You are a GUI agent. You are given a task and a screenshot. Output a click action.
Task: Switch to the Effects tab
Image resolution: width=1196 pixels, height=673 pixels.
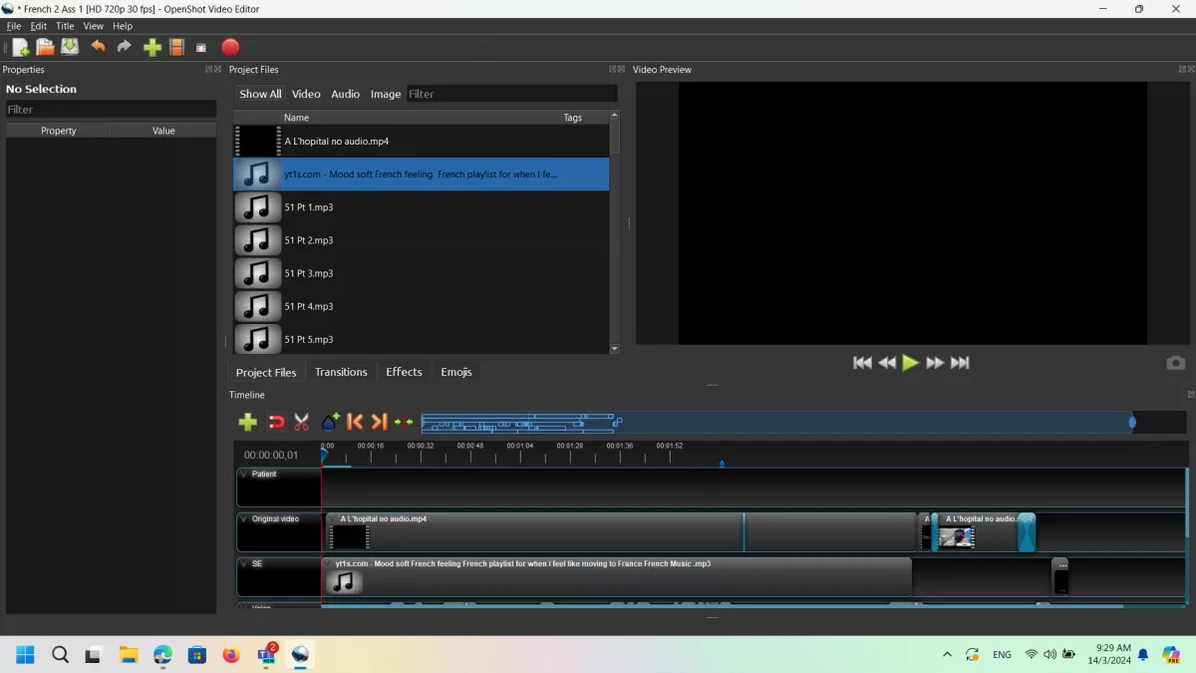[x=403, y=372]
